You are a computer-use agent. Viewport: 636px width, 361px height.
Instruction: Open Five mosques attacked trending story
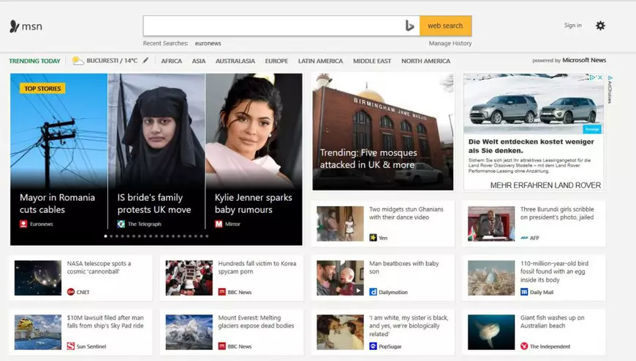point(368,158)
